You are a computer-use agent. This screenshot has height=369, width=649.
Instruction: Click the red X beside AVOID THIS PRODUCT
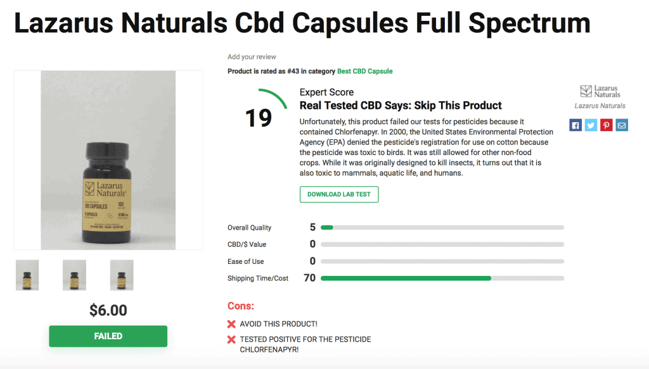[x=231, y=323]
